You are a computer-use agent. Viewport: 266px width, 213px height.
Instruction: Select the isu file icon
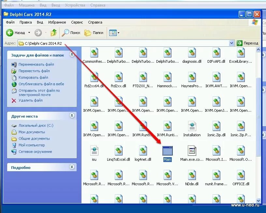[x=94, y=151]
